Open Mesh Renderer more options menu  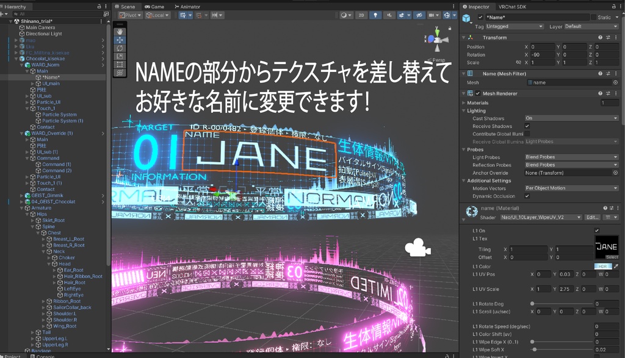[x=616, y=93]
